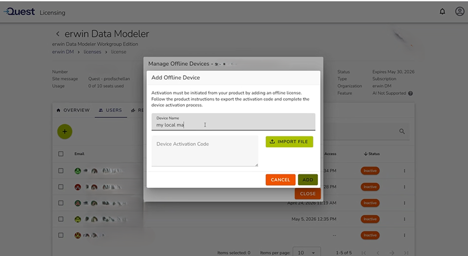Screen dimensions: 468x256
Task: Open the row menu for the 34 PM user
Action: point(404,171)
